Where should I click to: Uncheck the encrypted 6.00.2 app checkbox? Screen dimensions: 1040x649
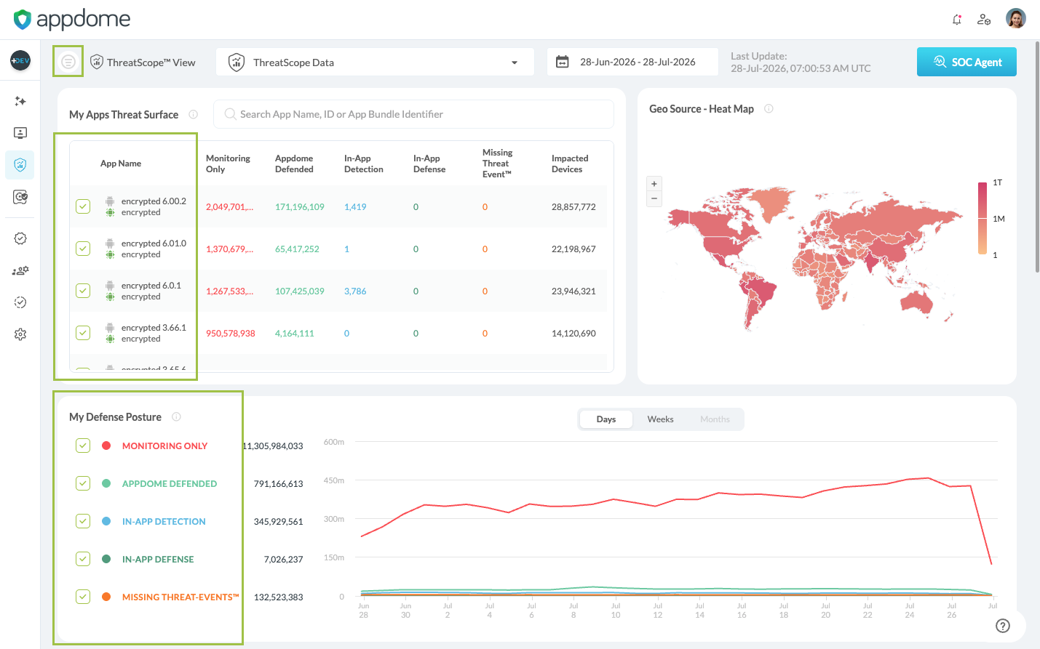pyautogui.click(x=83, y=206)
